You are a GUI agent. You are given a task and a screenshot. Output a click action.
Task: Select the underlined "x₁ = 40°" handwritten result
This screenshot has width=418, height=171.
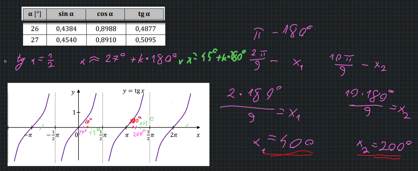[x=282, y=144]
